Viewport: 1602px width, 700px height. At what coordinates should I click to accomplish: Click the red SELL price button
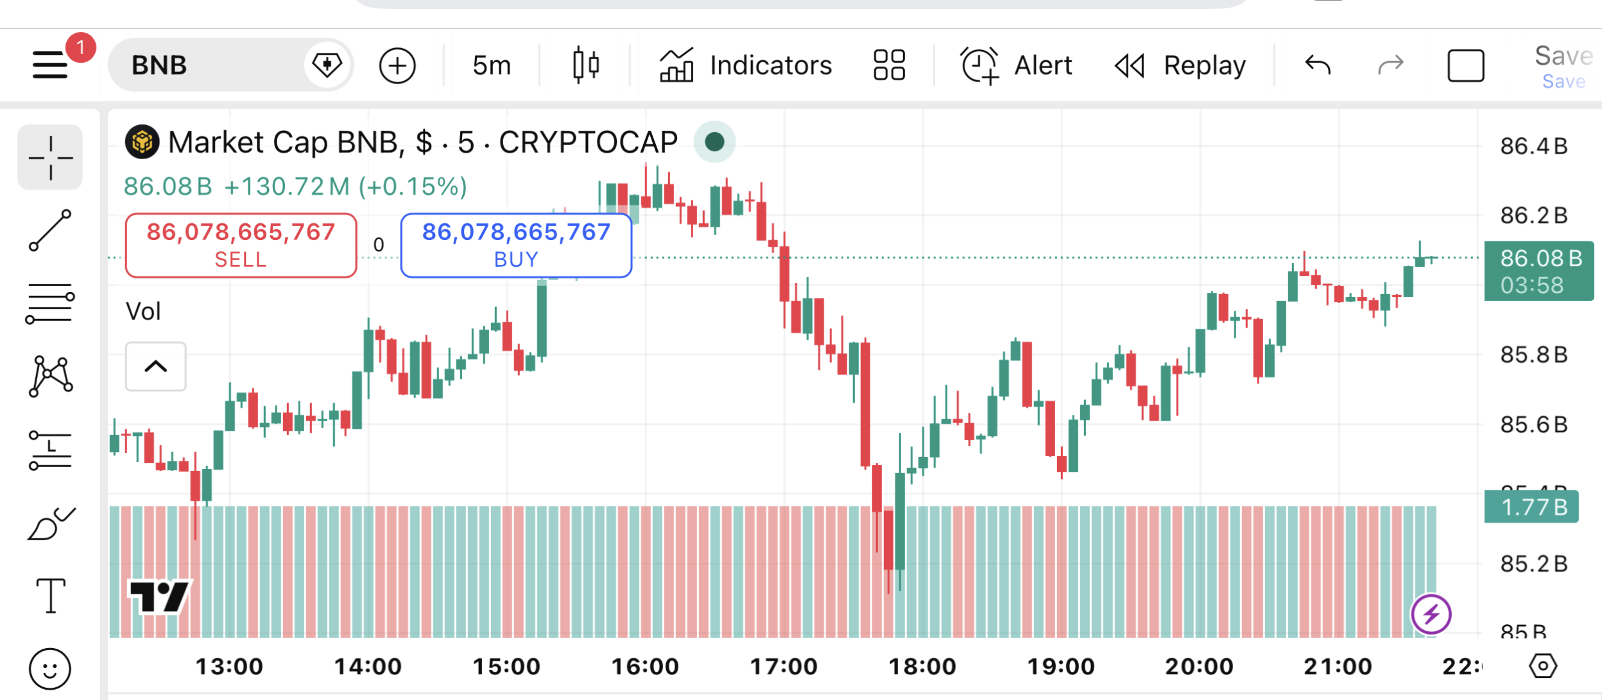(x=241, y=245)
